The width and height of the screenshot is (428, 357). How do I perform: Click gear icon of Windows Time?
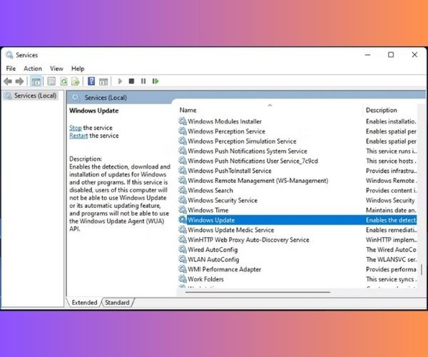(x=183, y=210)
